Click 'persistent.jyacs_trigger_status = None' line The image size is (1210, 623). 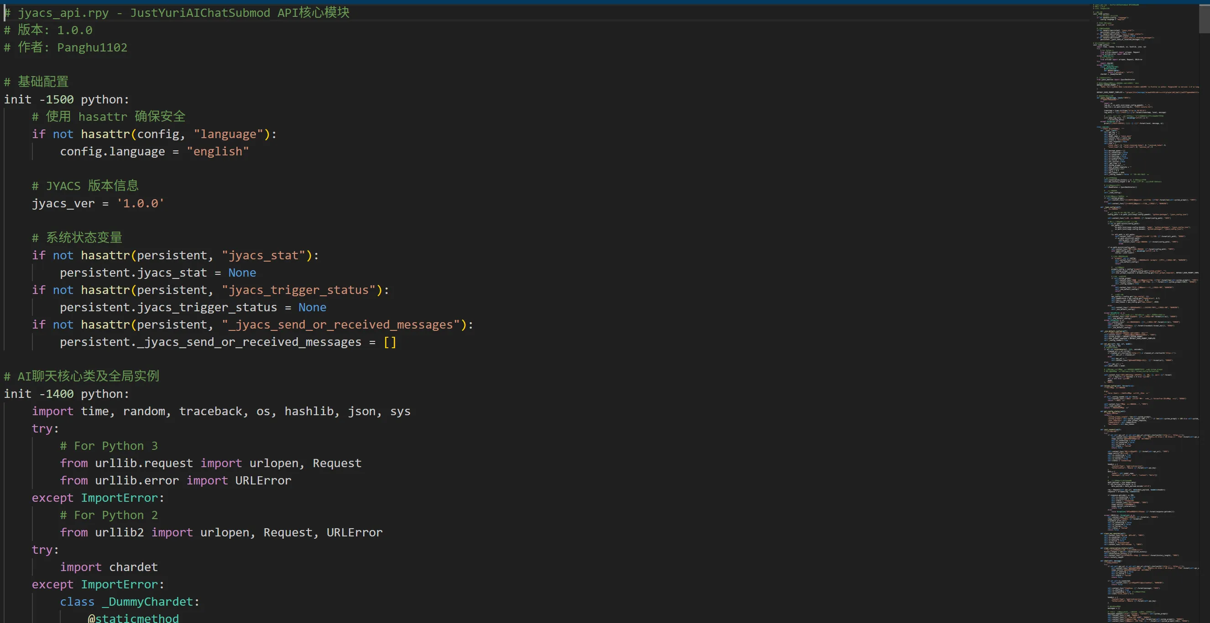pos(193,307)
